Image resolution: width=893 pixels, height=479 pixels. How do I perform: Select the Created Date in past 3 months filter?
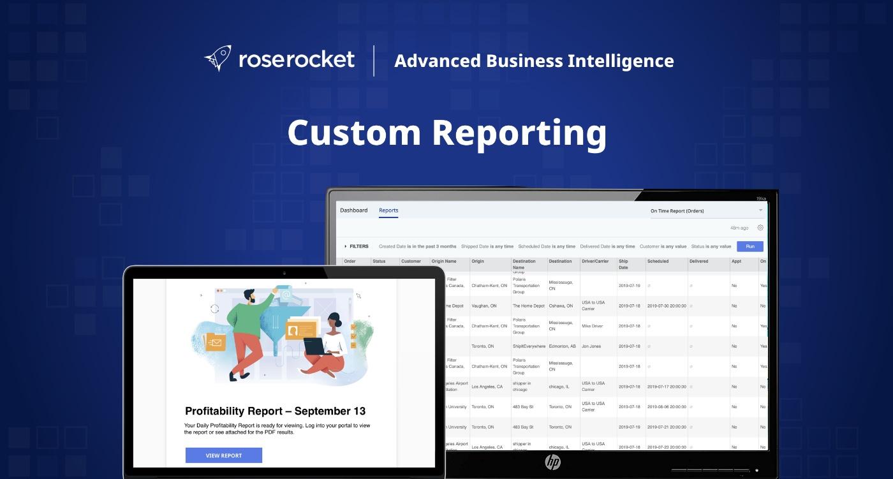(418, 246)
